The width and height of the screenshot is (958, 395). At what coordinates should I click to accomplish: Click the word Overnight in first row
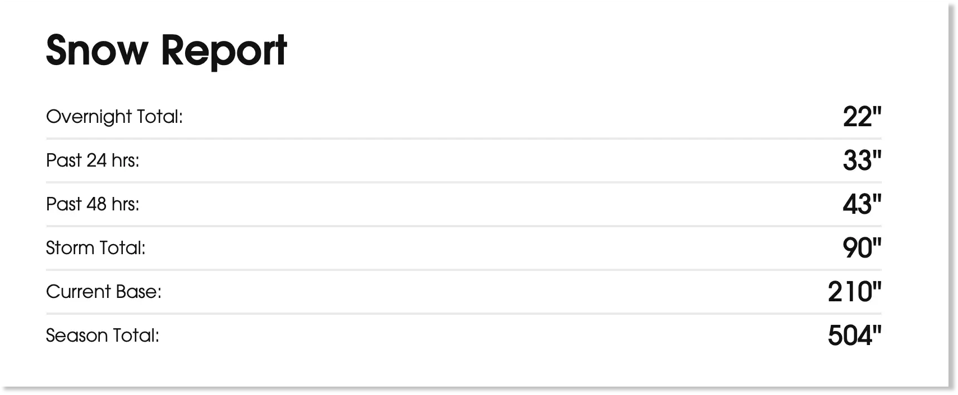click(89, 117)
